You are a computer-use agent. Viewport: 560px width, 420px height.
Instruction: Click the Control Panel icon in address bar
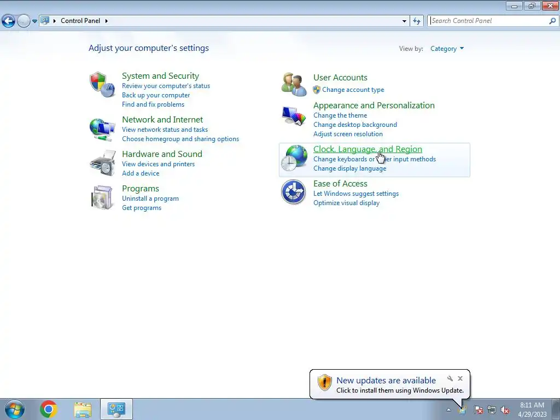[x=45, y=21]
